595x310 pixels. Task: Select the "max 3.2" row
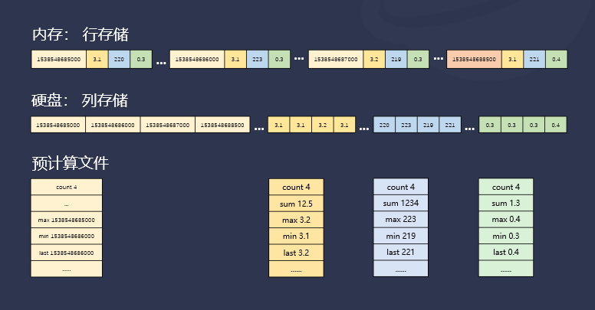tap(296, 219)
